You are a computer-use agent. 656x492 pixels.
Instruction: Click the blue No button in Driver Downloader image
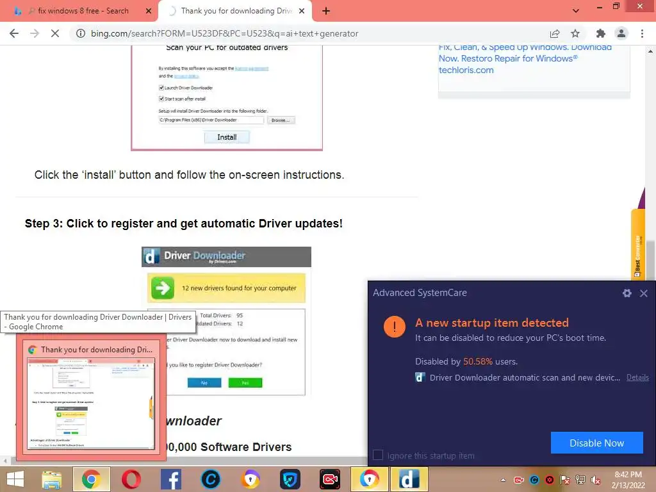coord(204,382)
